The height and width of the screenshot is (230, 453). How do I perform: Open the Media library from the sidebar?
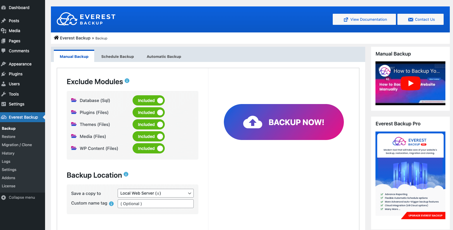point(14,31)
